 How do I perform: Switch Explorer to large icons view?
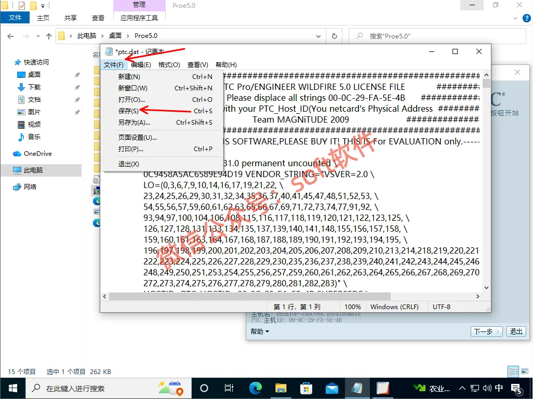point(525,372)
